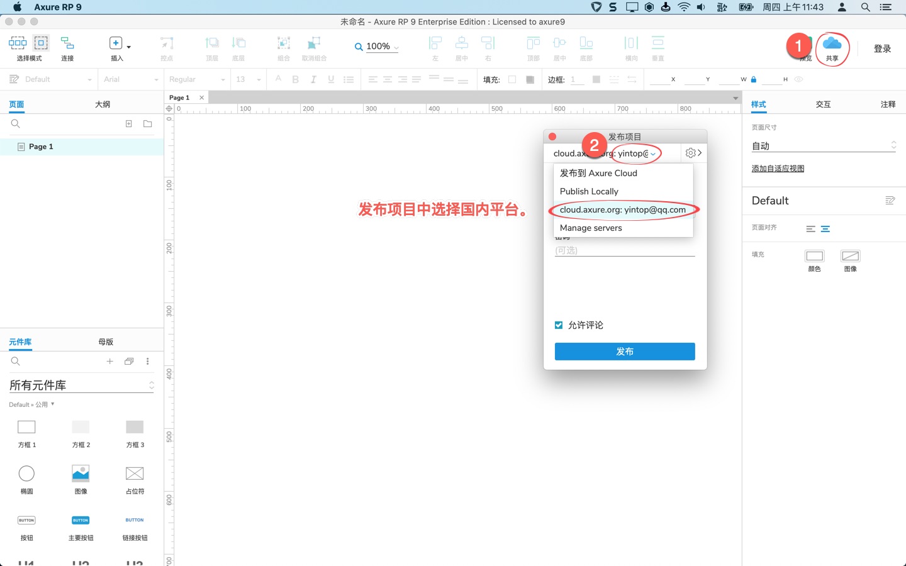Screen dimensions: 906x566
Task: Click the add page icon
Action: (128, 124)
